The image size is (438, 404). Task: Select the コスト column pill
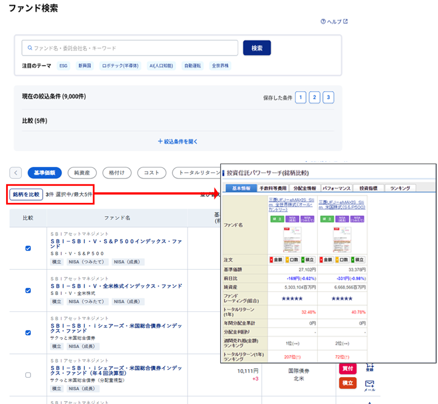click(x=152, y=173)
